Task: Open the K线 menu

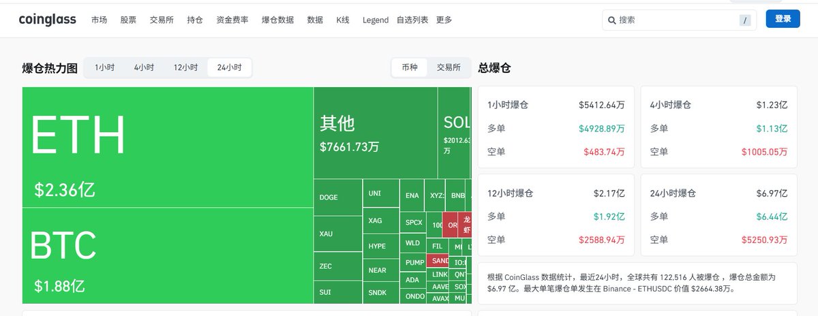Action: [343, 20]
